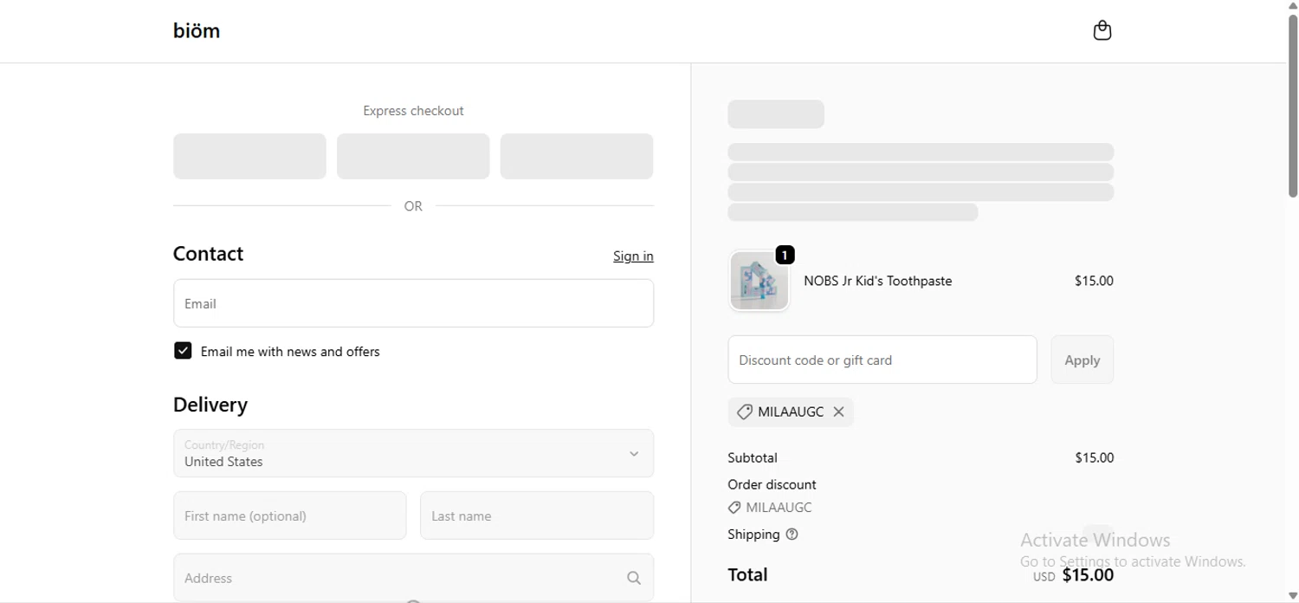This screenshot has width=1299, height=603.
Task: Focus the Email input field
Action: coord(413,303)
